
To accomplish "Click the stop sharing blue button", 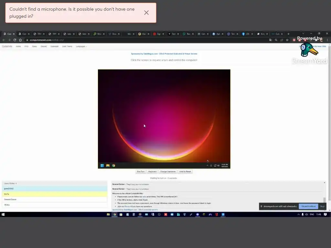I will pyautogui.click(x=308, y=206).
